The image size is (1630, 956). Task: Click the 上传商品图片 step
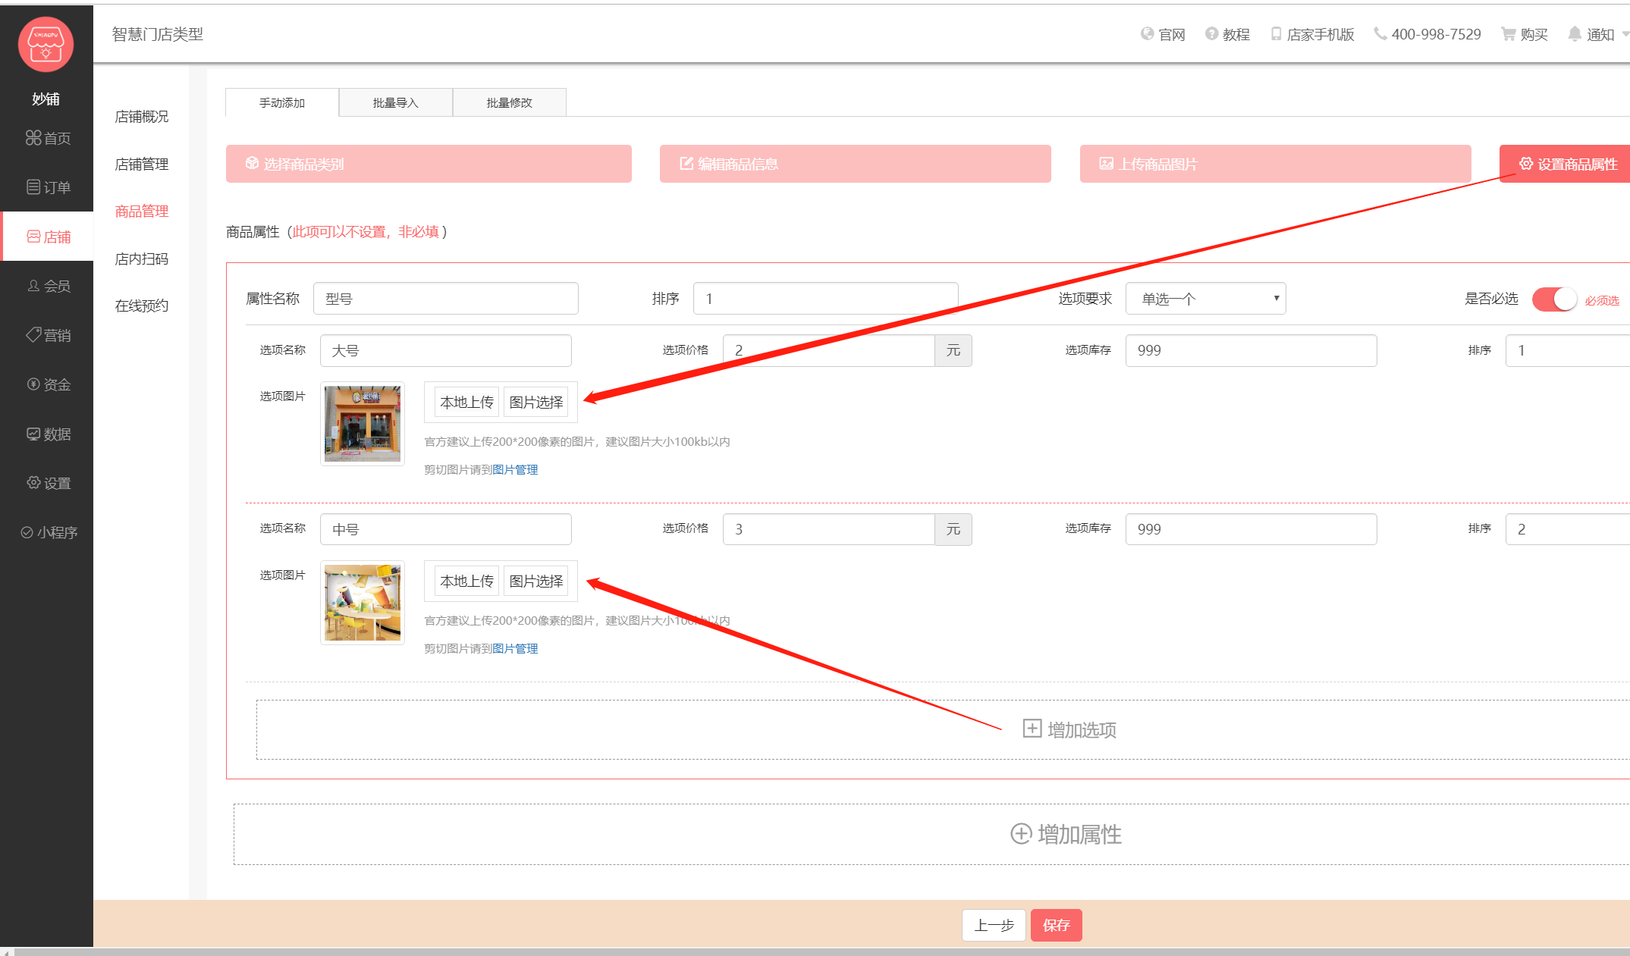[1275, 164]
